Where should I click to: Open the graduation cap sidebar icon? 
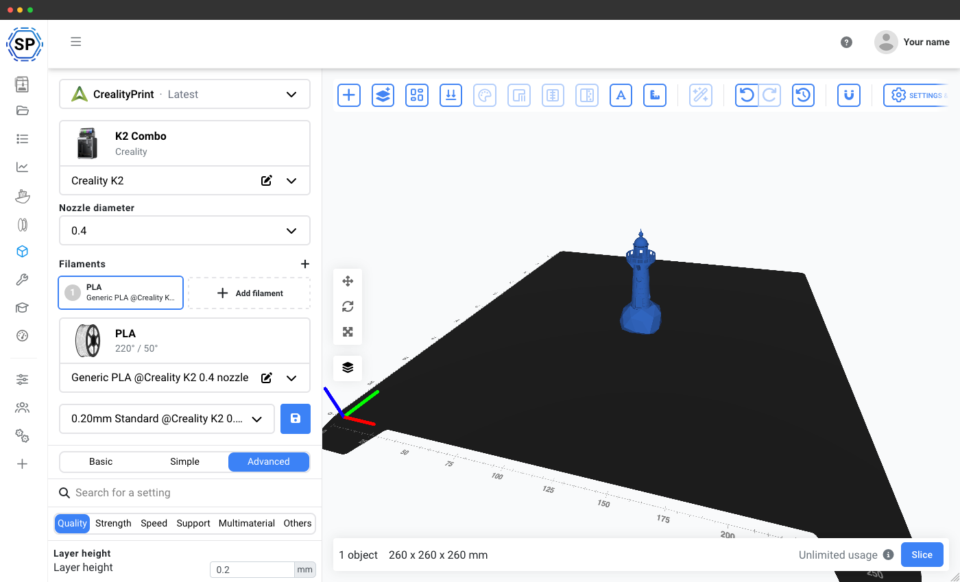coord(23,308)
